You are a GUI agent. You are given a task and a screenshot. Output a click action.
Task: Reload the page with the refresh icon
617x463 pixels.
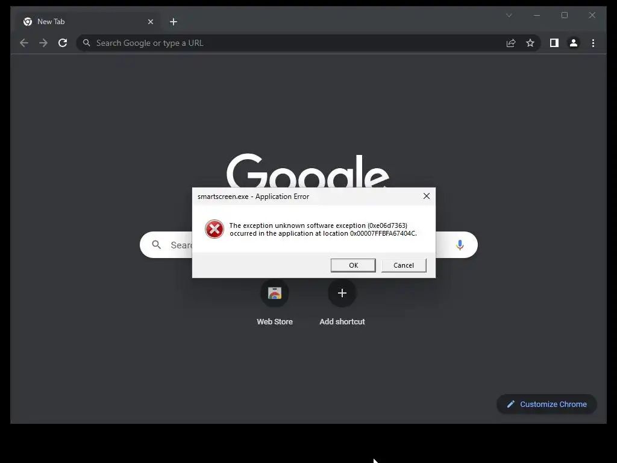pos(63,43)
